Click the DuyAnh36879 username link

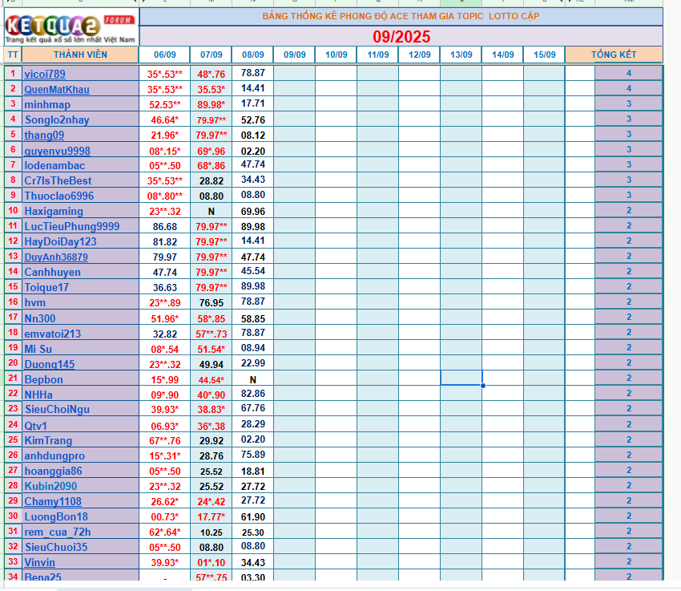(x=56, y=257)
